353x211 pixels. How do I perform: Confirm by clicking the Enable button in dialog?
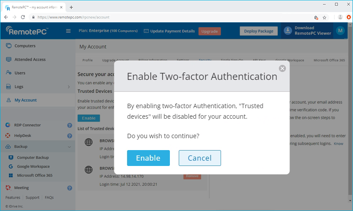(x=148, y=158)
